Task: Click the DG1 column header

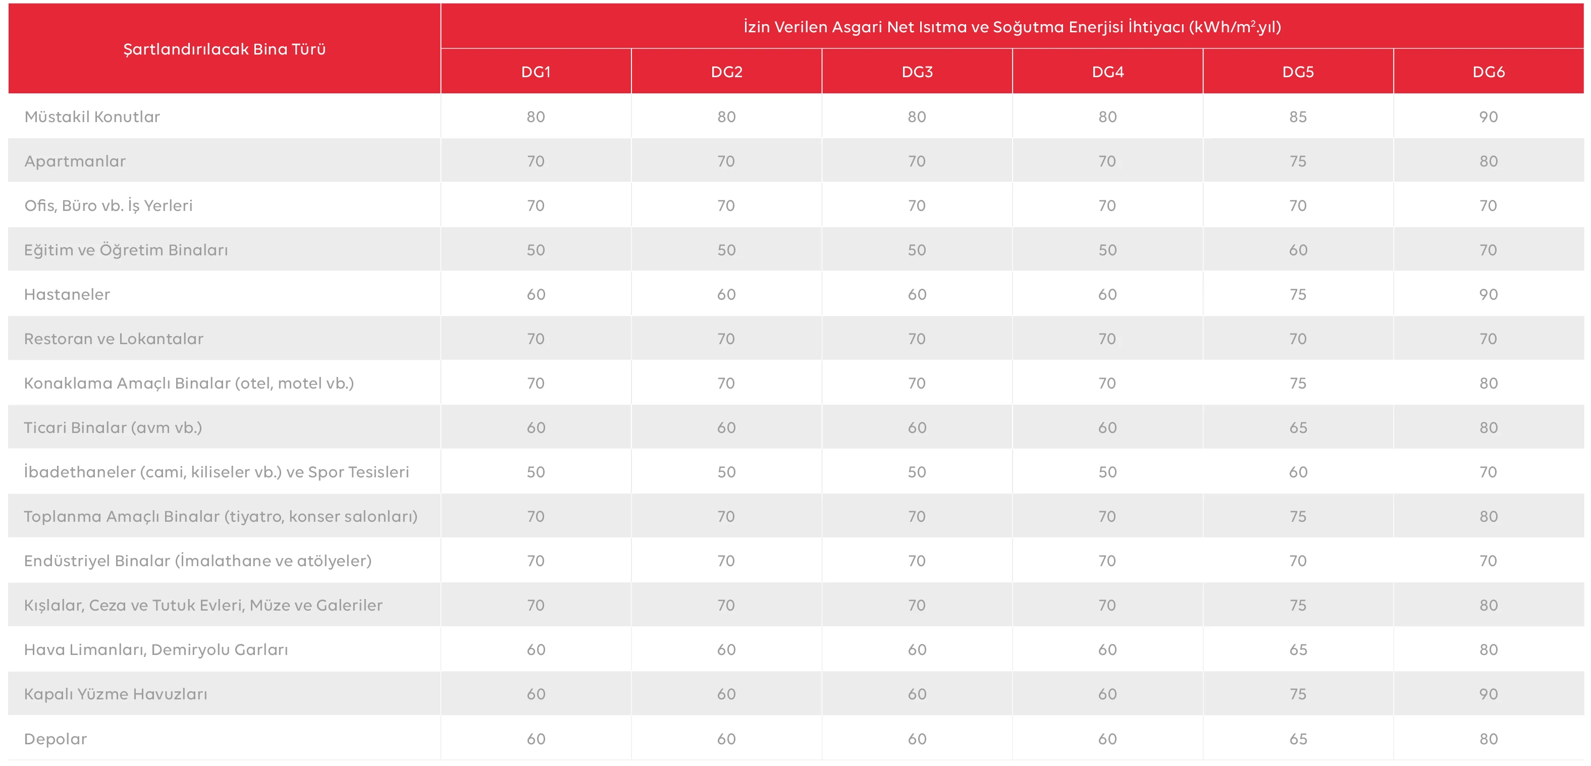Action: 536,72
